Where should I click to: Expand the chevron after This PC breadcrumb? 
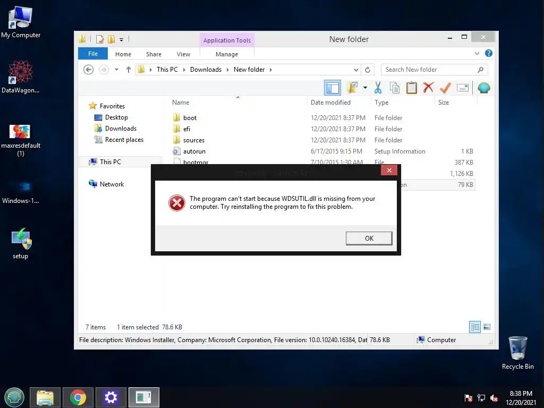(x=184, y=70)
